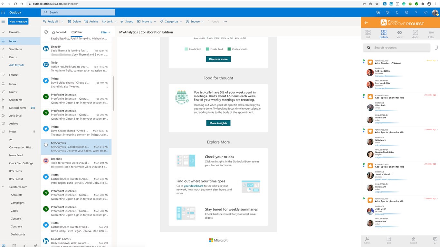The width and height of the screenshot is (440, 247).
Task: Switch to Avatier Details tab
Action: 384,34
